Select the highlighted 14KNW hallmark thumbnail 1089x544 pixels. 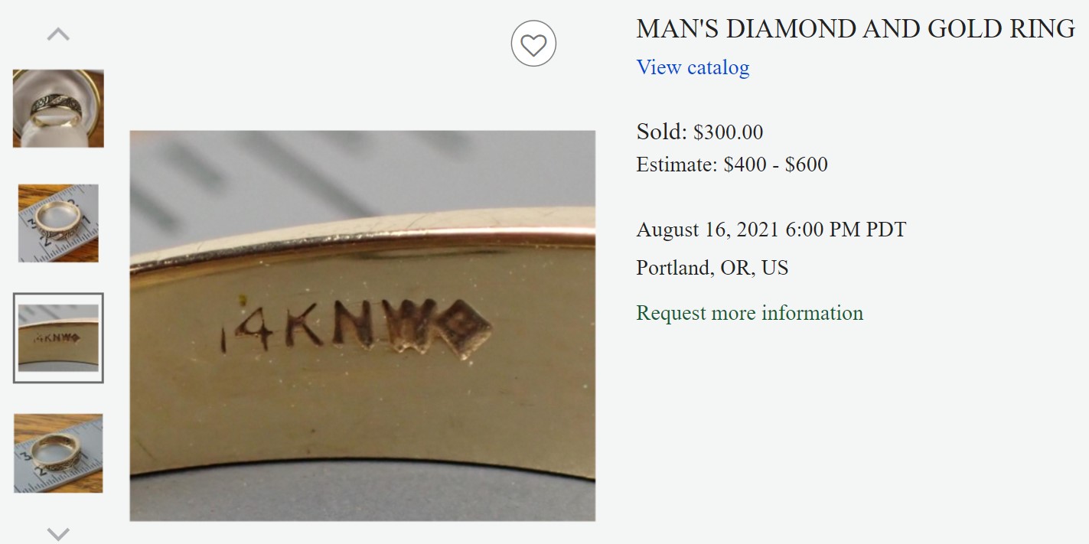pyautogui.click(x=58, y=337)
